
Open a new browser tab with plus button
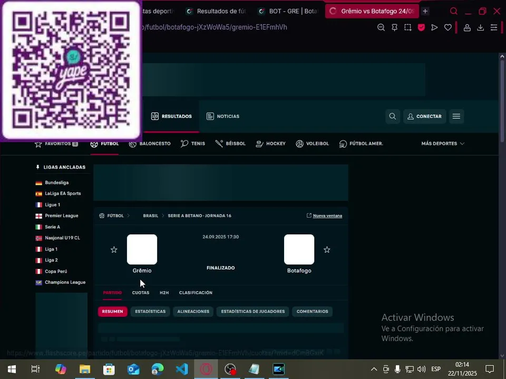click(425, 11)
